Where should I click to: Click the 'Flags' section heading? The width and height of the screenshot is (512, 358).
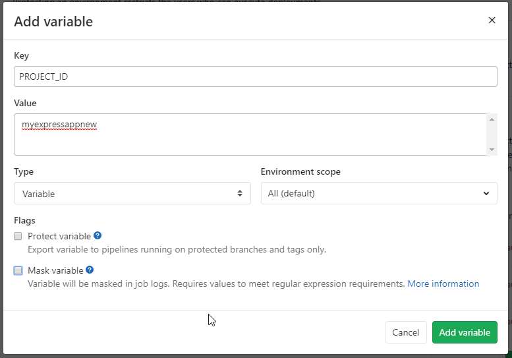coord(24,220)
